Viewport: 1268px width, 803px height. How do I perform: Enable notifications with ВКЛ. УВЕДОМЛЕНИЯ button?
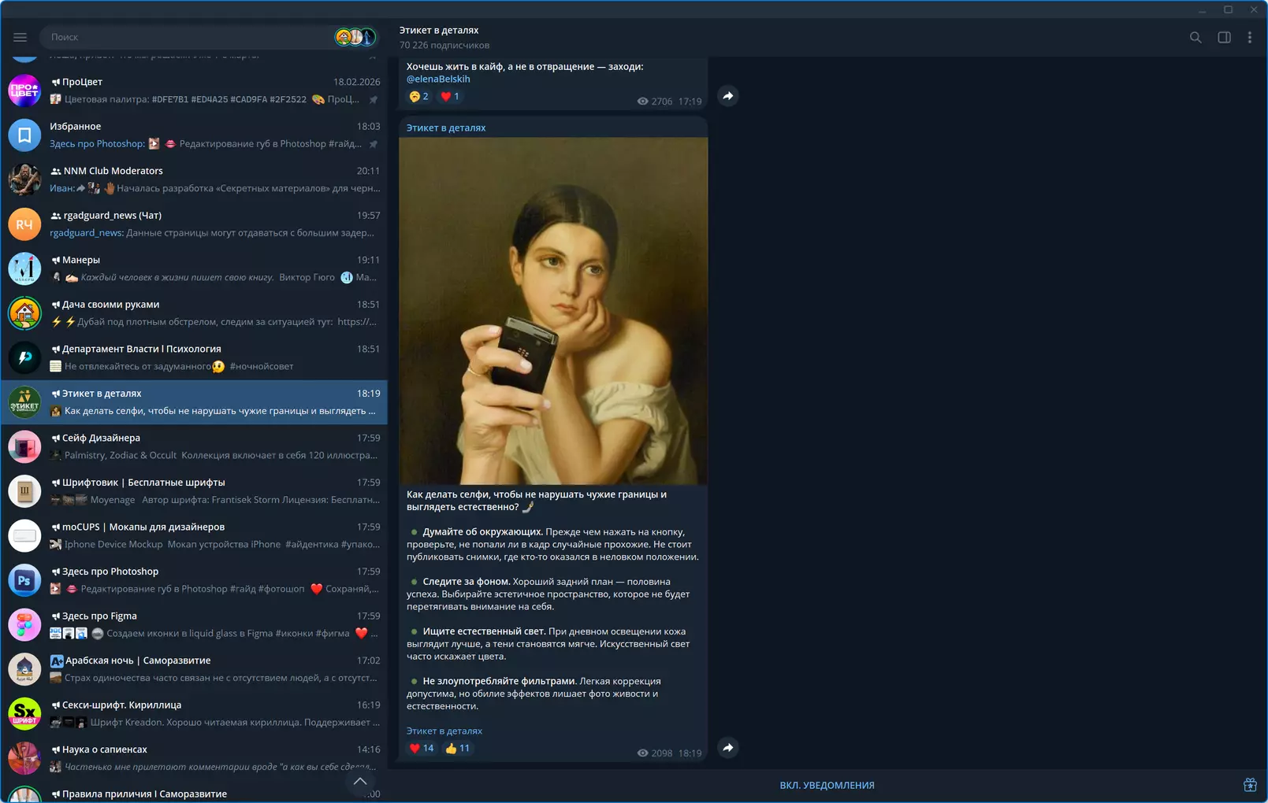(827, 785)
